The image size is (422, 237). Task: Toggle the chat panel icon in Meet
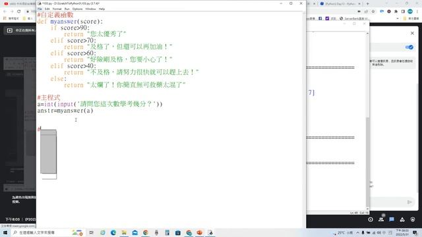(x=392, y=219)
